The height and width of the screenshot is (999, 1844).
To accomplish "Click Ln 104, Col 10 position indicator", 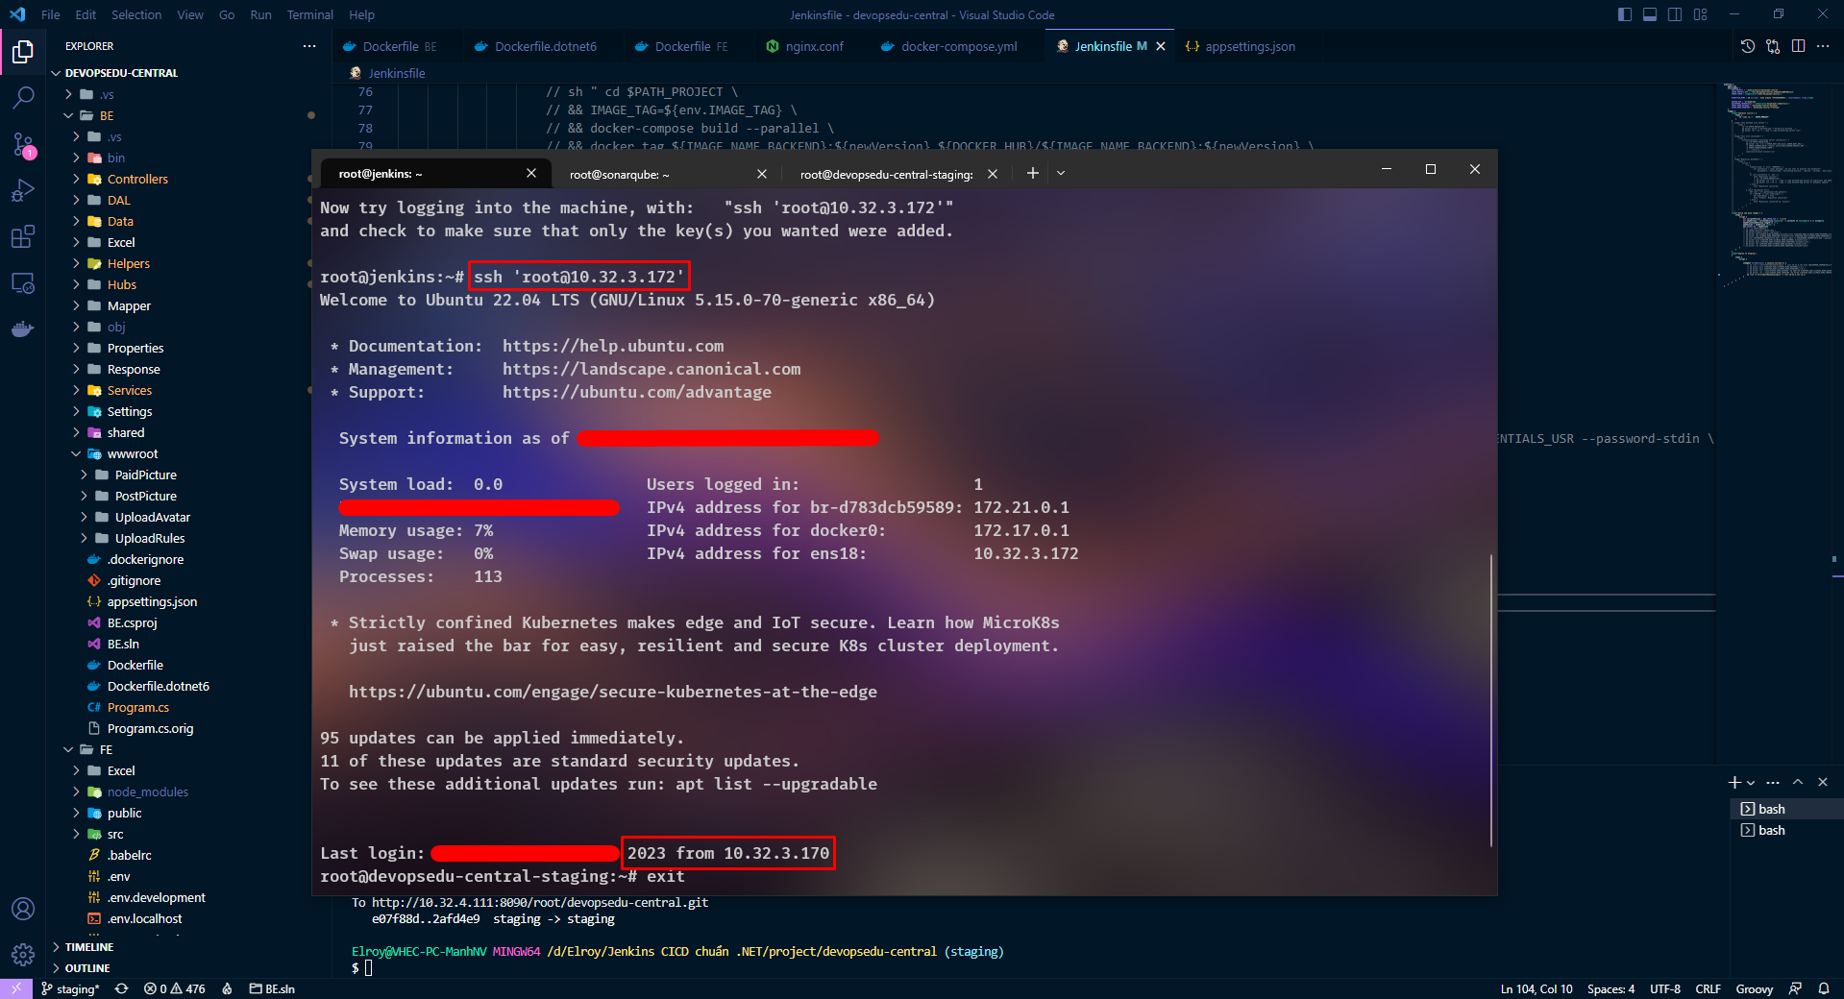I will tap(1537, 988).
